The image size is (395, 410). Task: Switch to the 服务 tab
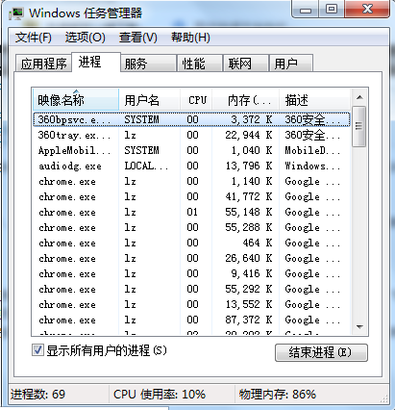pyautogui.click(x=148, y=63)
